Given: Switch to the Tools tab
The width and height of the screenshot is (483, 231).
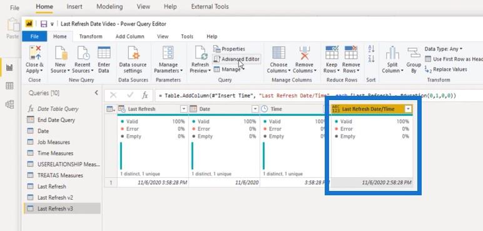Looking at the screenshot, I should (x=187, y=36).
